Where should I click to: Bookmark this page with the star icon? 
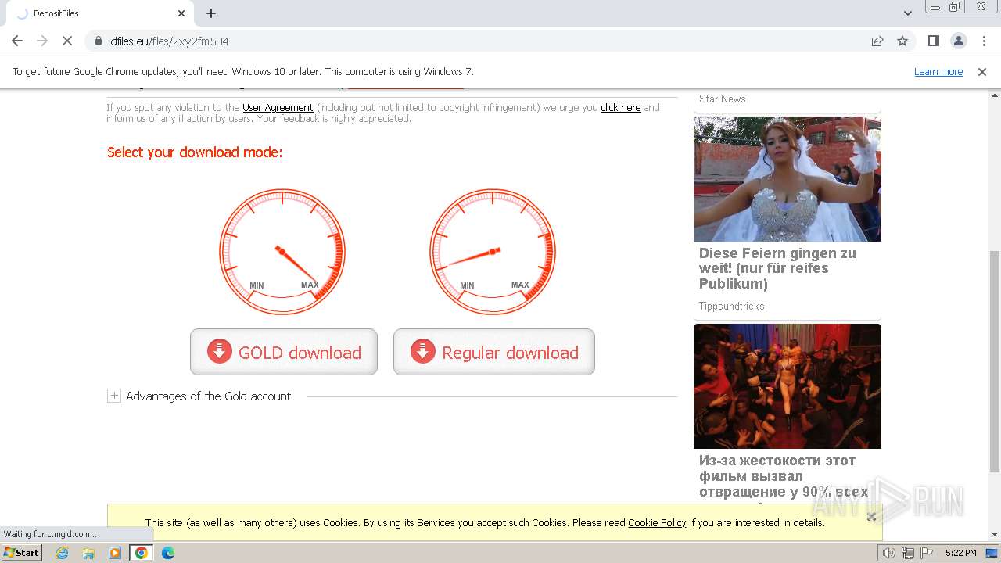(x=902, y=41)
